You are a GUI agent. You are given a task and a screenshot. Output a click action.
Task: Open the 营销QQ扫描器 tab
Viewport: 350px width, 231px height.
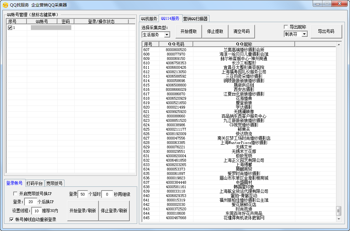click(195, 19)
